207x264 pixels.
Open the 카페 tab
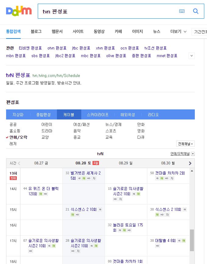pos(118,31)
